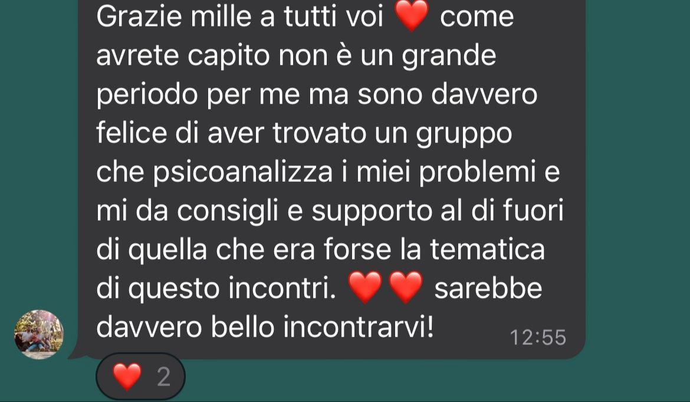The image size is (690, 402).
Task: Tap the red heart reaction below the message
Action: coord(127,377)
